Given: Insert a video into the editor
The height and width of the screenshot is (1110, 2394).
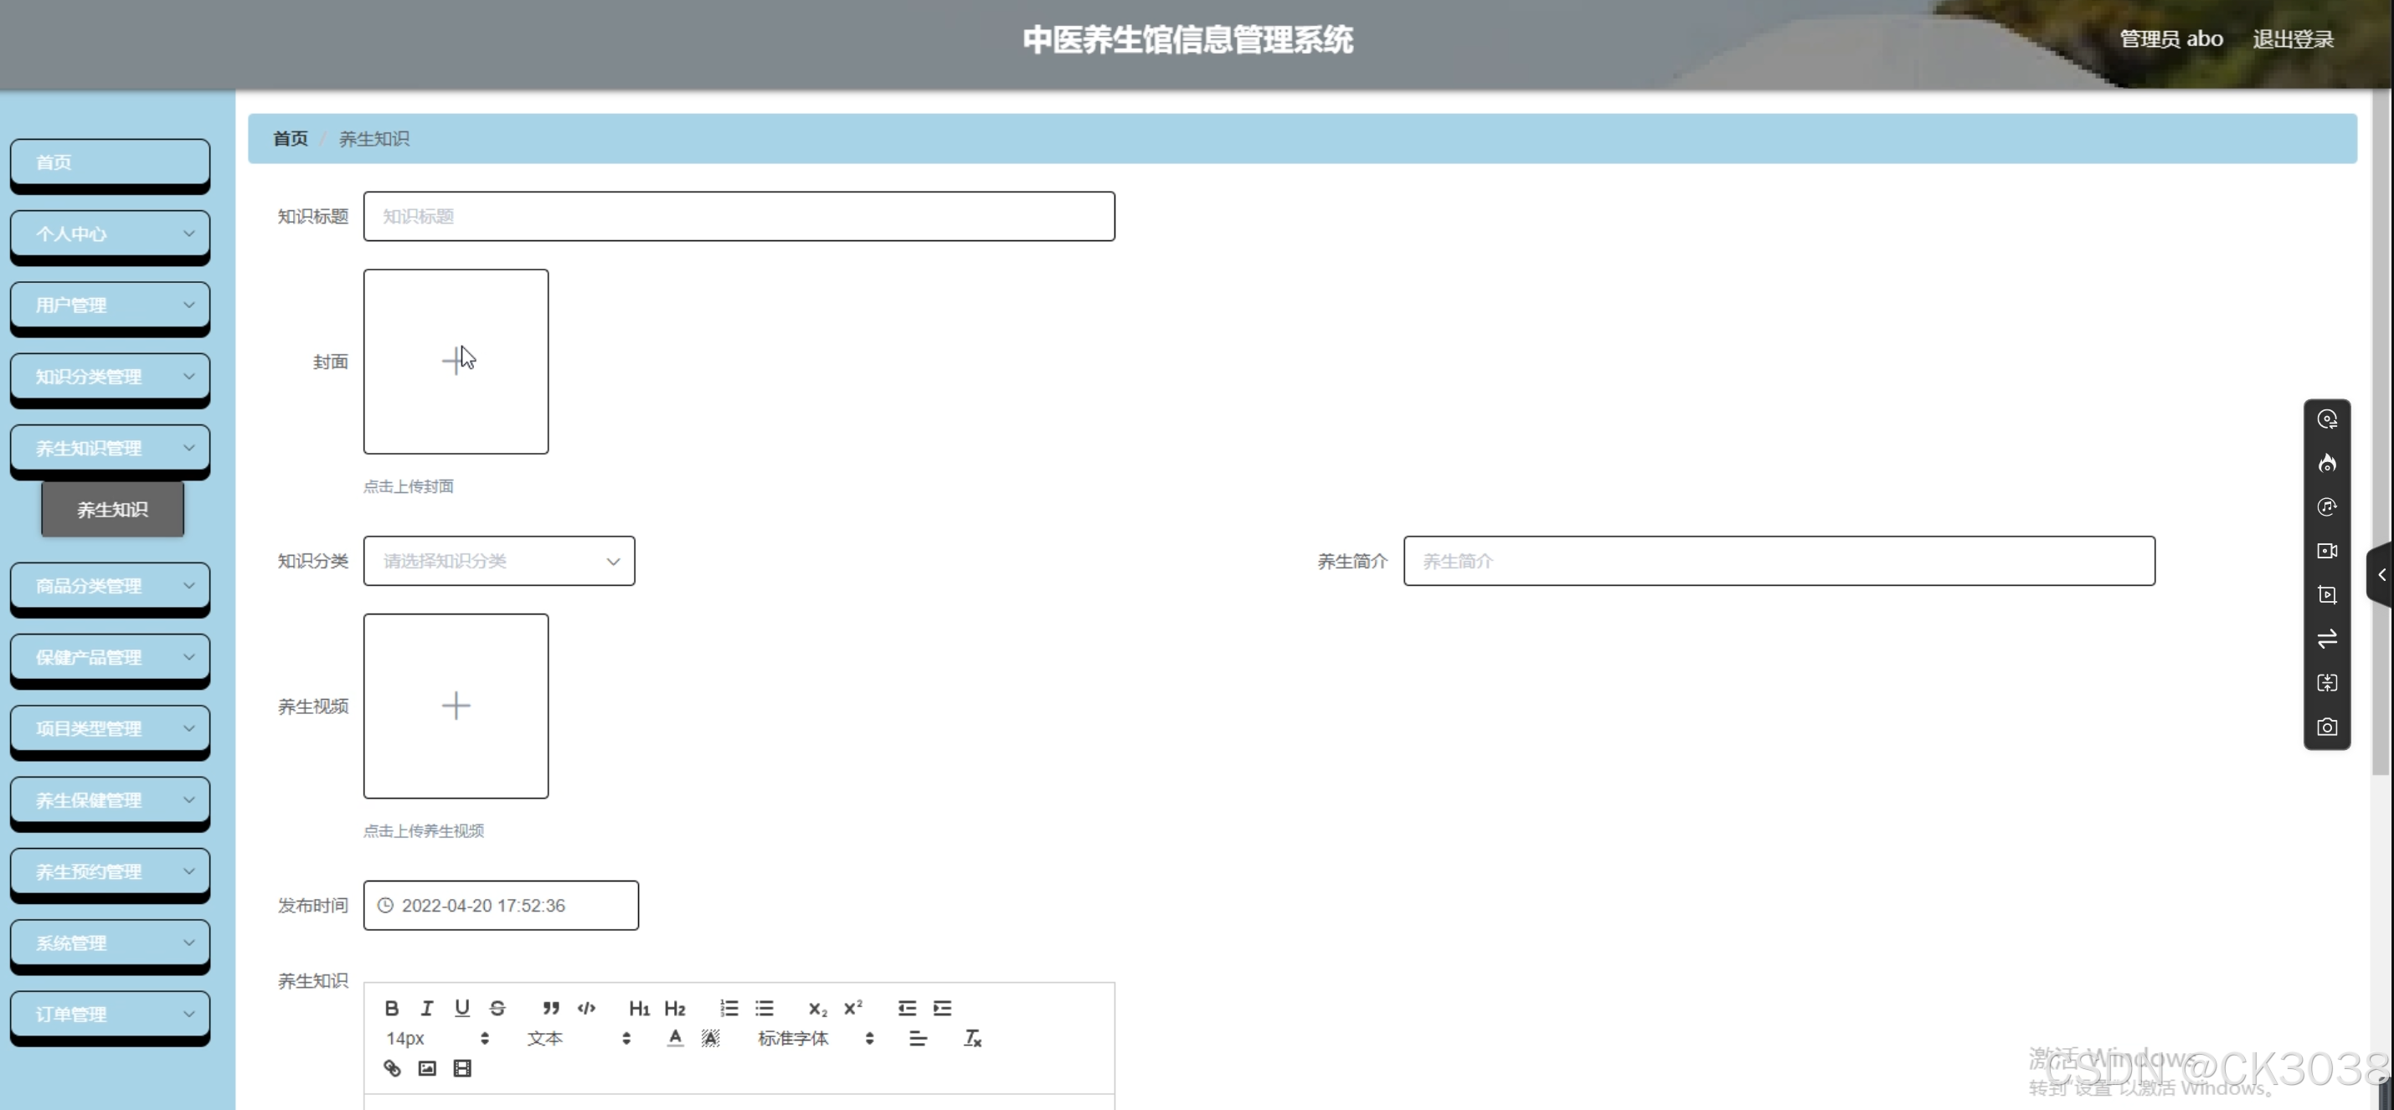Looking at the screenshot, I should 462,1068.
